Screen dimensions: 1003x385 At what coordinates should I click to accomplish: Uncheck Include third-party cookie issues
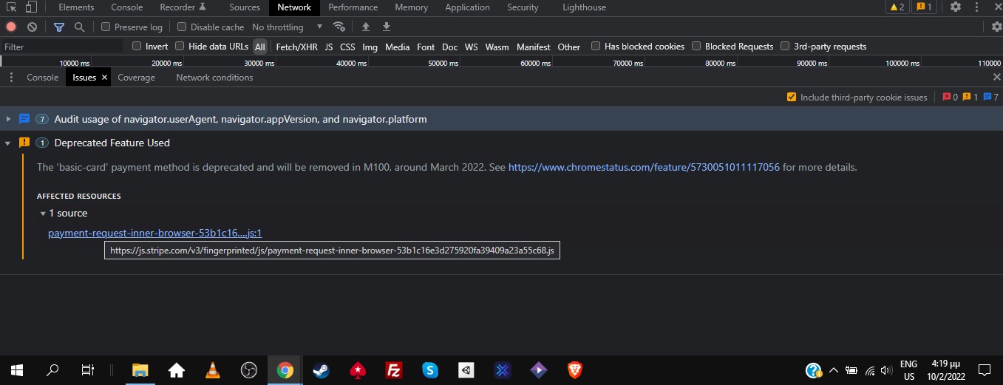tap(792, 97)
